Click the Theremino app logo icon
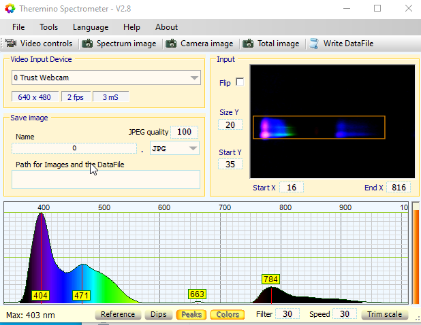421x325 pixels. [10, 9]
